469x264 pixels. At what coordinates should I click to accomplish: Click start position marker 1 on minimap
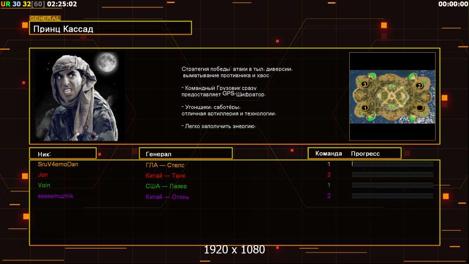tap(365, 108)
